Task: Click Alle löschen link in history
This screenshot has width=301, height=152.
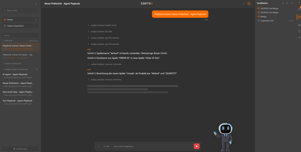Action: coord(34,41)
